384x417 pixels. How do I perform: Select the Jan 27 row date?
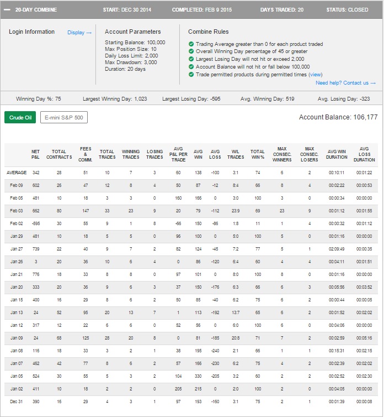coord(17,249)
